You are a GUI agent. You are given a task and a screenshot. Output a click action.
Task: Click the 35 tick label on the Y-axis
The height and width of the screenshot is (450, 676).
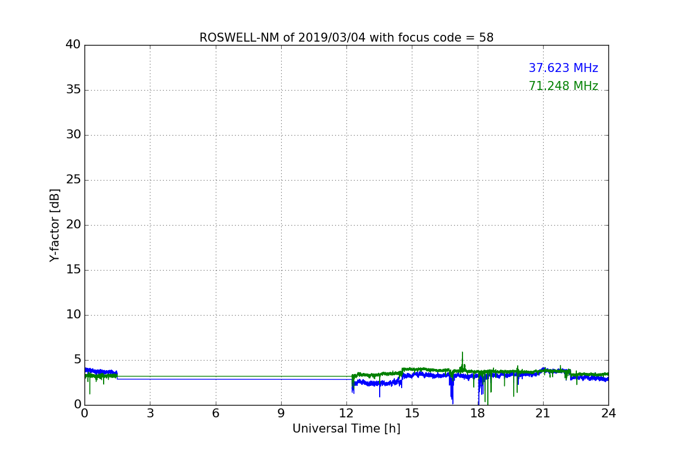[x=73, y=90]
